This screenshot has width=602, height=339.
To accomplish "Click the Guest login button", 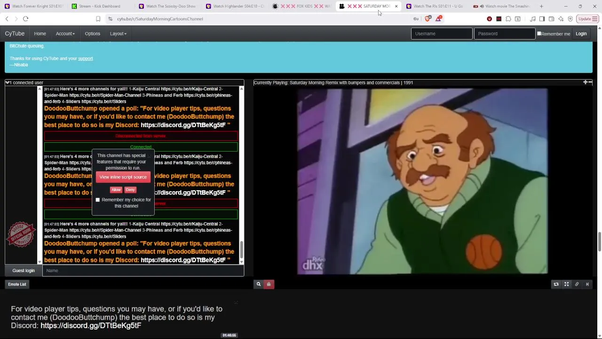I will coord(24,271).
